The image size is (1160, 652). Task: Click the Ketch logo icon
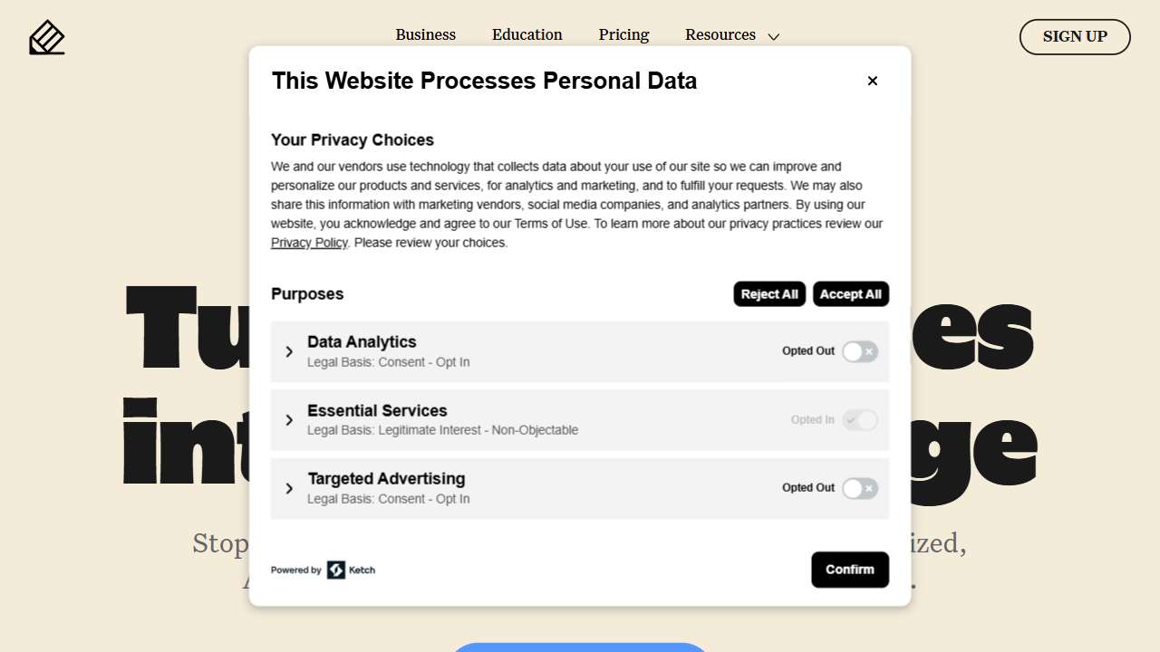pos(336,570)
